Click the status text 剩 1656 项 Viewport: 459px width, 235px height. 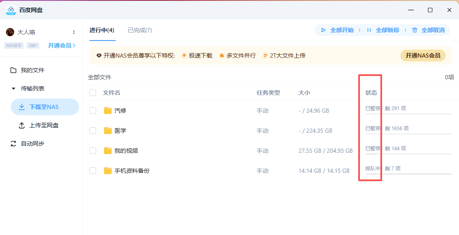(397, 128)
